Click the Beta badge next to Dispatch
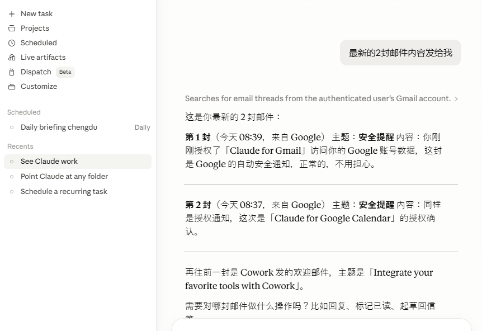Viewport: 482px width, 331px height. click(x=65, y=72)
